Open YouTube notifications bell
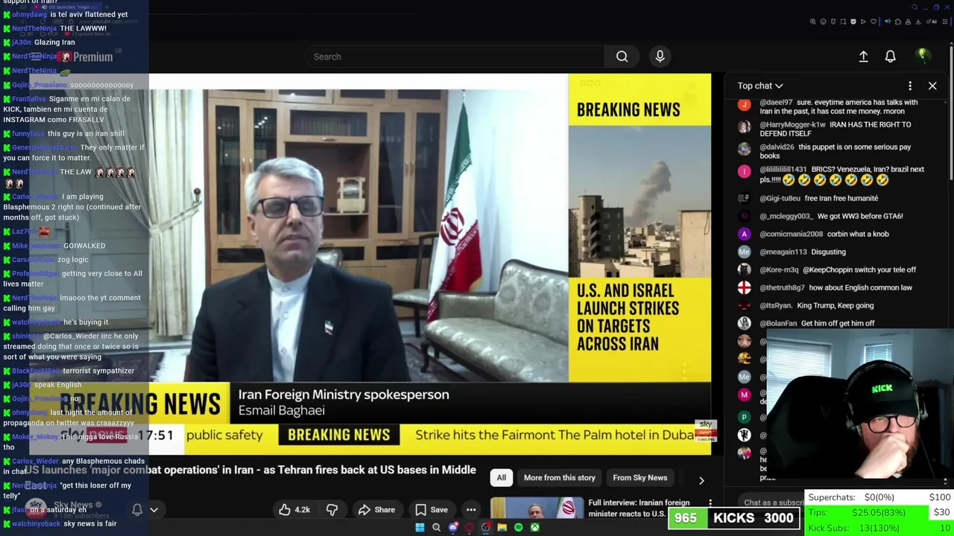This screenshot has width=954, height=536. 890,57
